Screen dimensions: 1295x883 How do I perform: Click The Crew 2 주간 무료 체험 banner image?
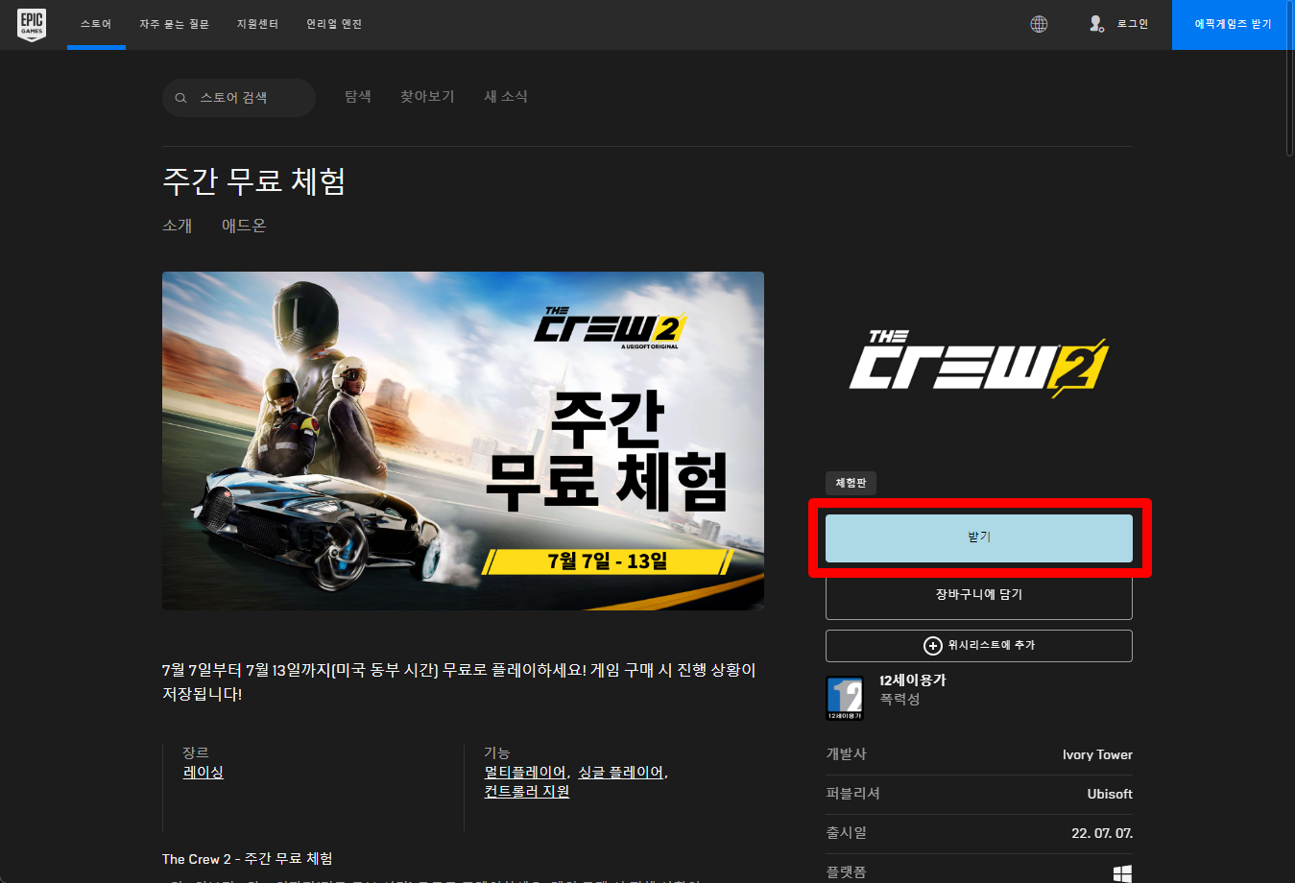pos(463,441)
